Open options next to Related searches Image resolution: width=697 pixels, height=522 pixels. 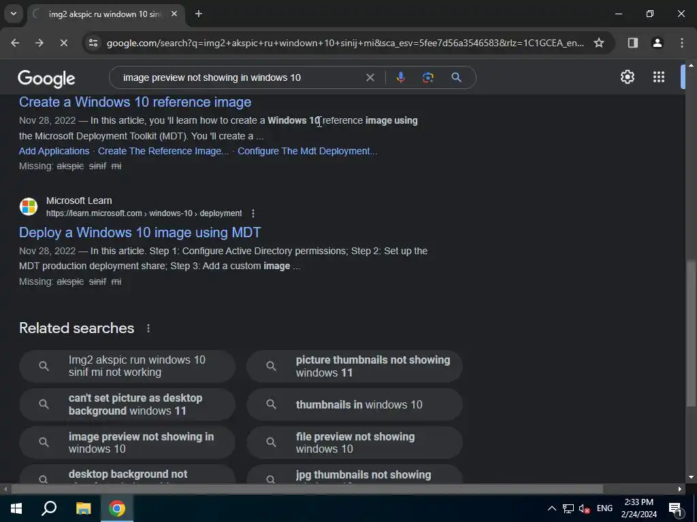(x=148, y=328)
